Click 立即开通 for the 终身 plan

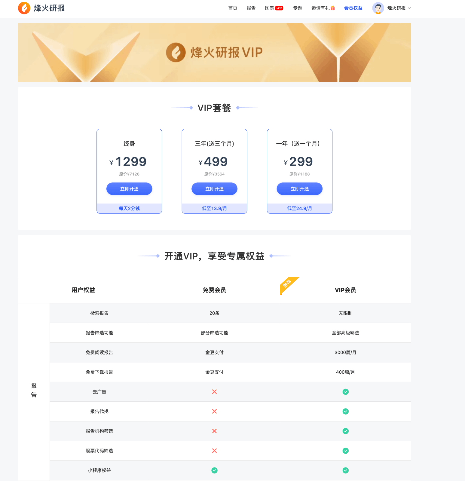pyautogui.click(x=129, y=189)
